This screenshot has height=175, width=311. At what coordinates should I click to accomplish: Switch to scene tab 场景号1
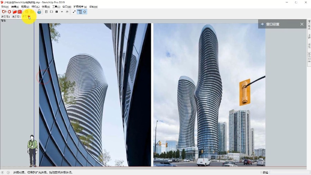(5, 17)
